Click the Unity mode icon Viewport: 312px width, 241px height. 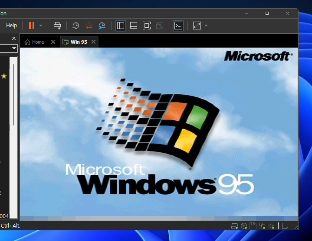pos(160,26)
